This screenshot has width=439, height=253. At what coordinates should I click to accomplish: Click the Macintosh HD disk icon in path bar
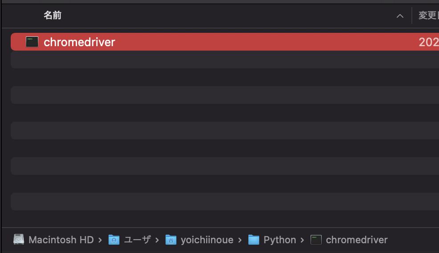point(19,240)
